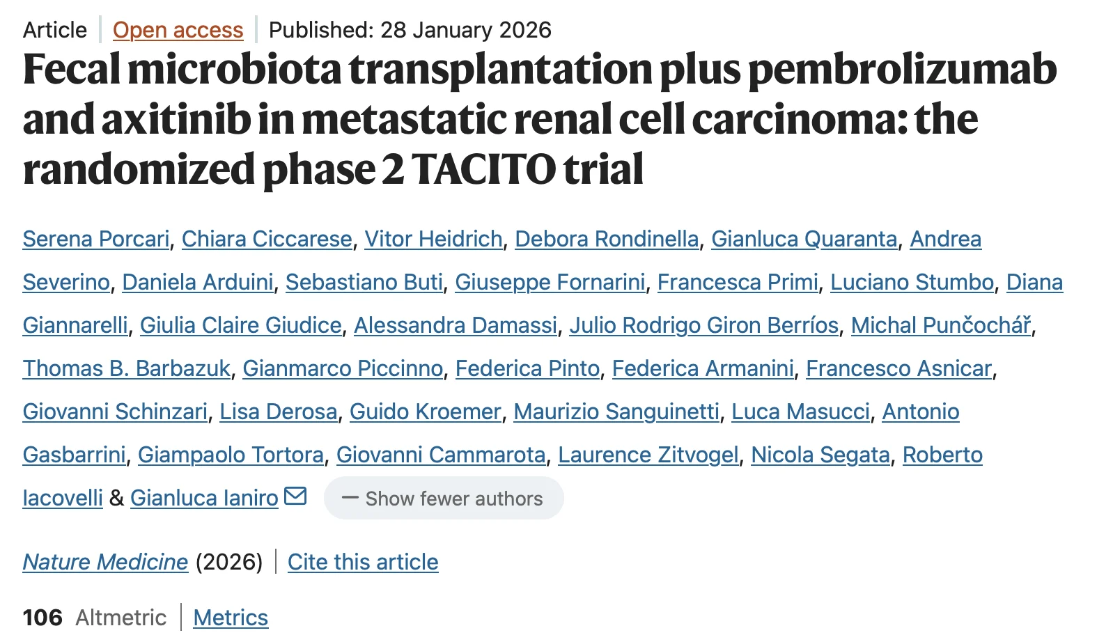Open the Metrics page
The width and height of the screenshot is (1113, 642).
tap(231, 617)
